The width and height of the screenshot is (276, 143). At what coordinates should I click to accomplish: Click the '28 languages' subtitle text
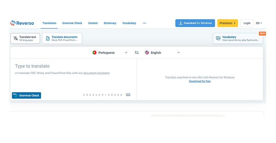[x=26, y=40]
